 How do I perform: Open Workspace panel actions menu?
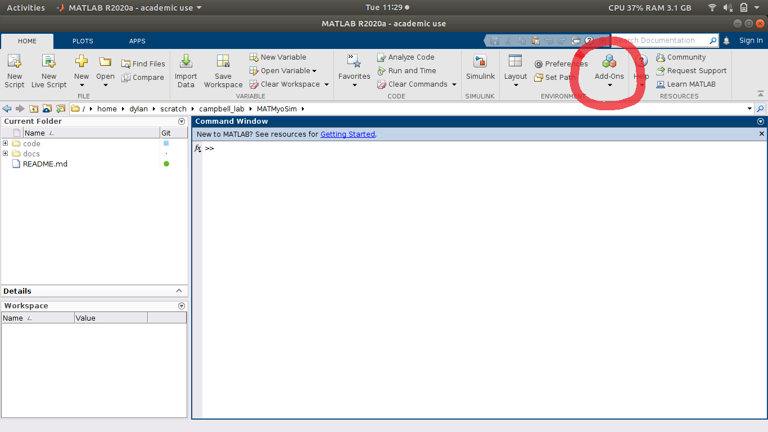182,306
